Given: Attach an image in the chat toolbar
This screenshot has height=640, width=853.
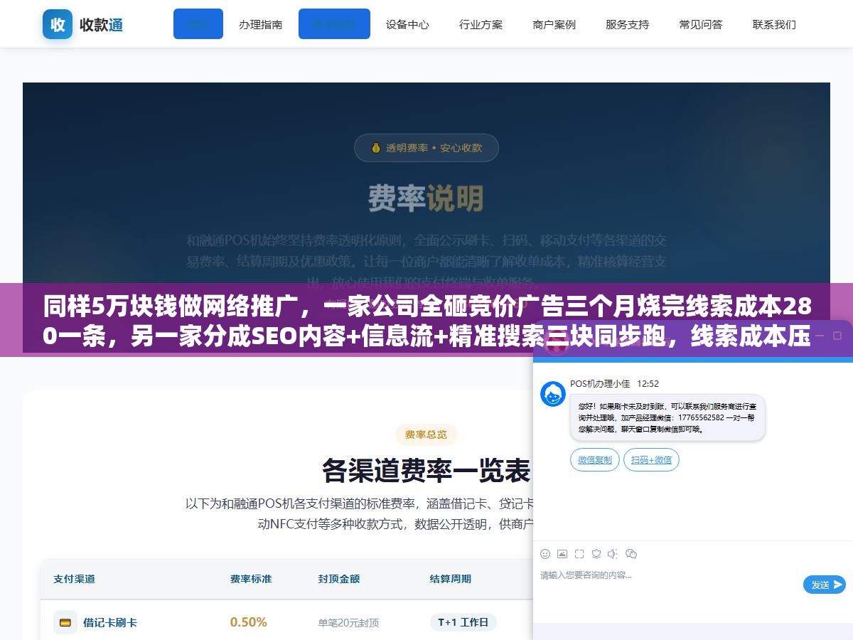Looking at the screenshot, I should pyautogui.click(x=562, y=554).
